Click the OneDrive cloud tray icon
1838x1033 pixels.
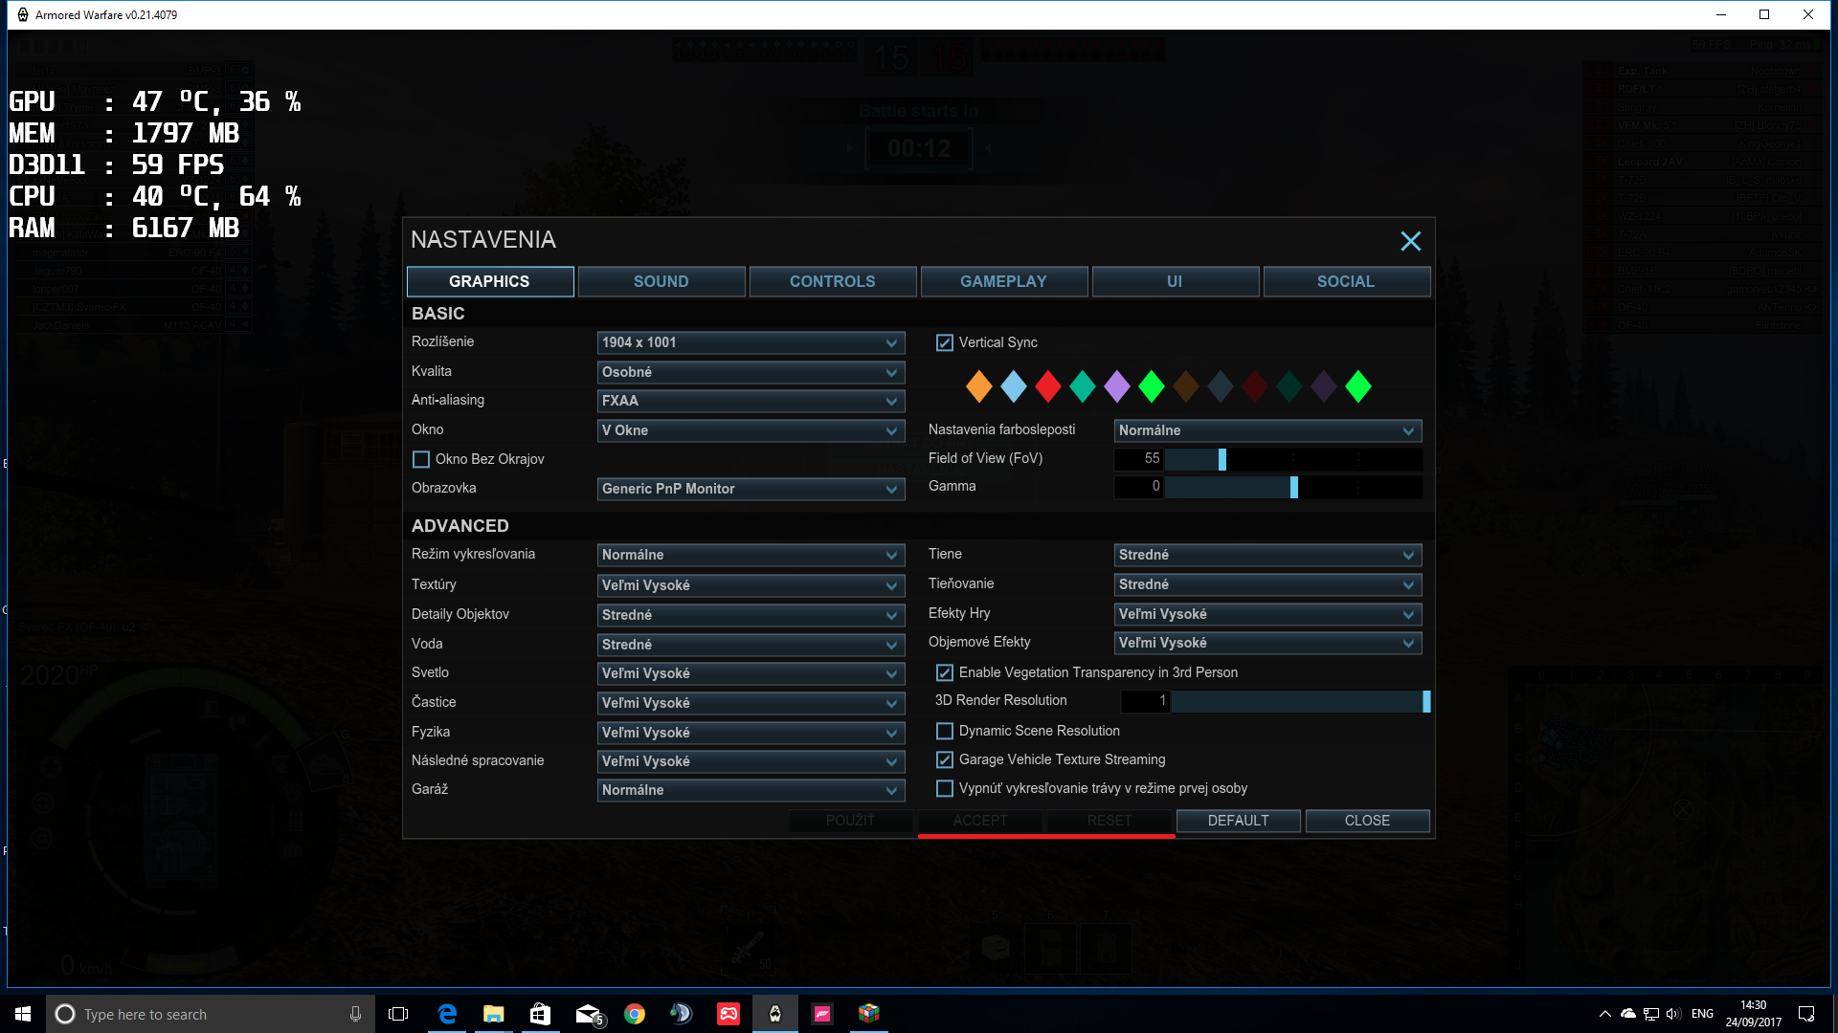[1627, 1014]
